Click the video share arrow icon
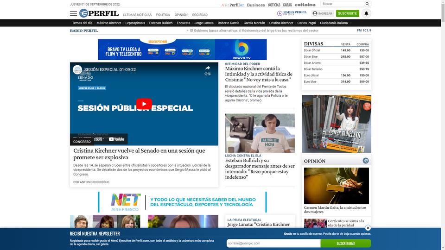Image resolution: width=445 pixels, height=250 pixels. 208,68
